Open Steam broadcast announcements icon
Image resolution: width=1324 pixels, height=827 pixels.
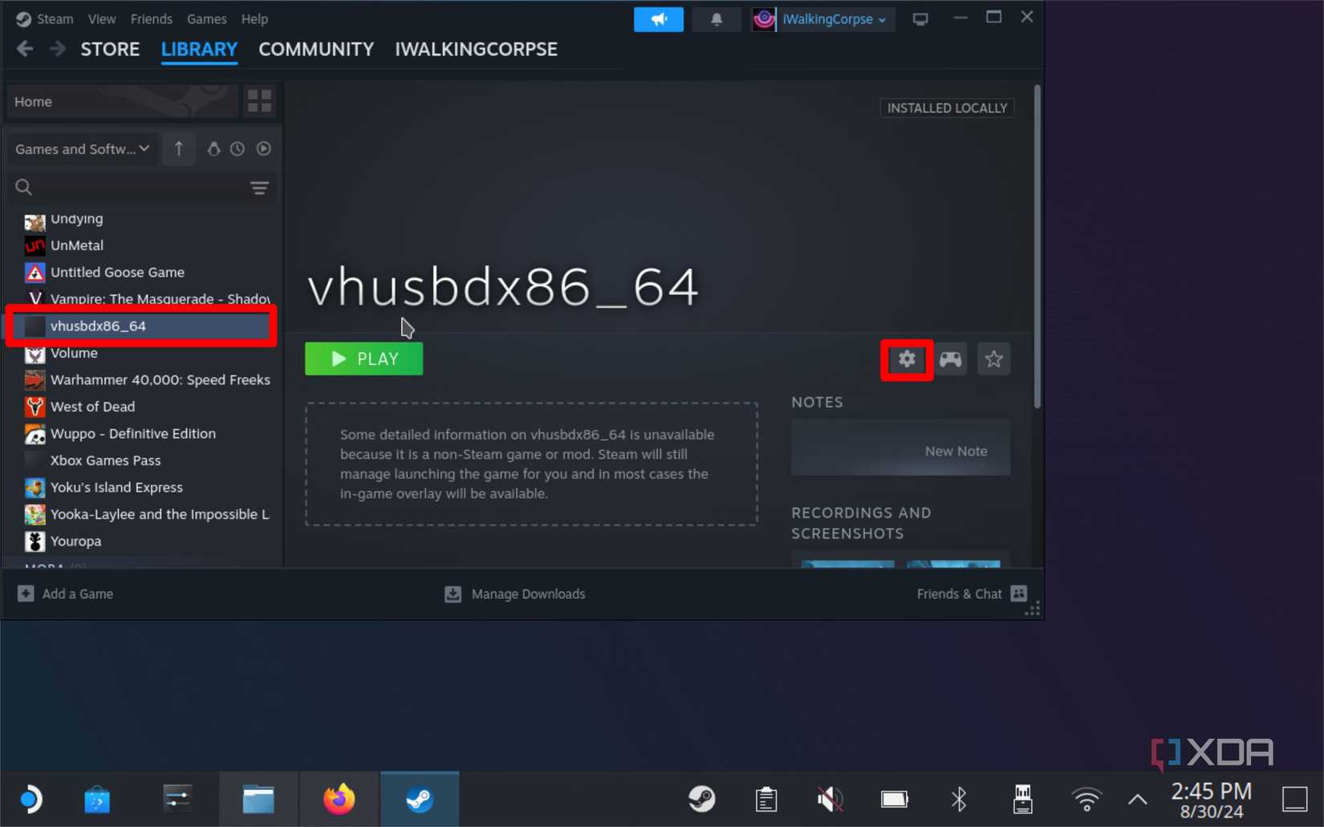[658, 18]
